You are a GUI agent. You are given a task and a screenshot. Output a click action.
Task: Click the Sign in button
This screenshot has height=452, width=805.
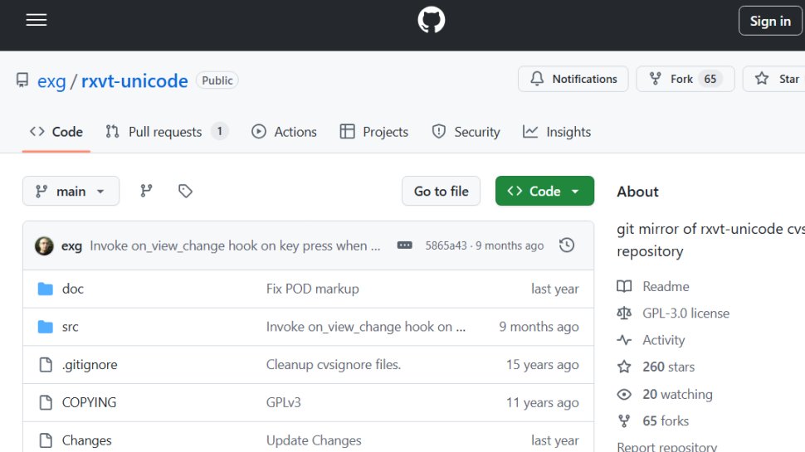coord(770,21)
